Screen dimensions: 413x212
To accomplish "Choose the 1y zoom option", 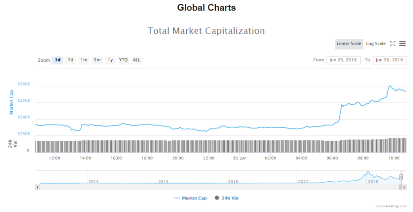I will (x=110, y=60).
